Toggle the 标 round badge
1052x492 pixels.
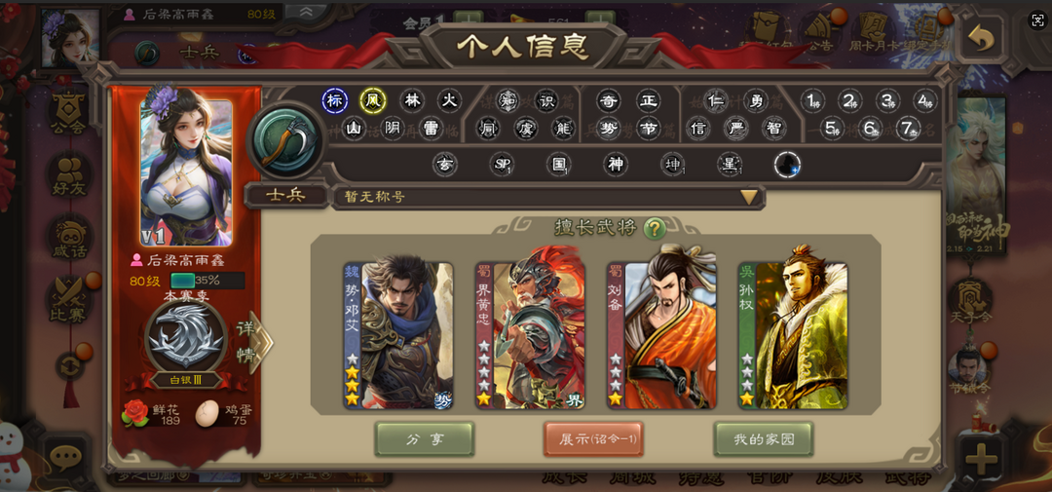(x=334, y=101)
